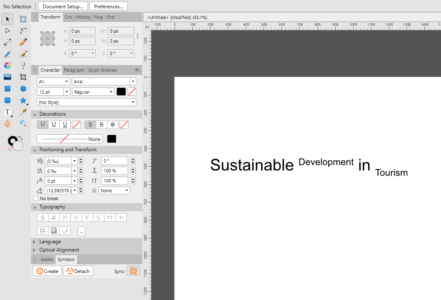Open Preferences... from context toolbar
441x300 pixels.
click(109, 6)
